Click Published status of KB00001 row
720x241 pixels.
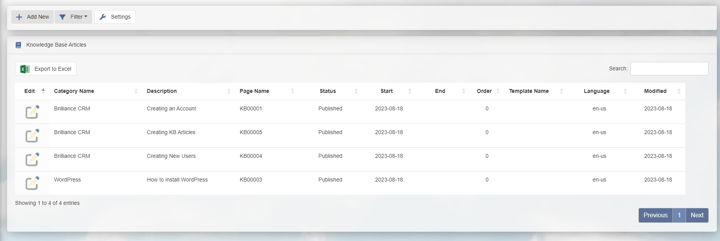pyautogui.click(x=330, y=108)
